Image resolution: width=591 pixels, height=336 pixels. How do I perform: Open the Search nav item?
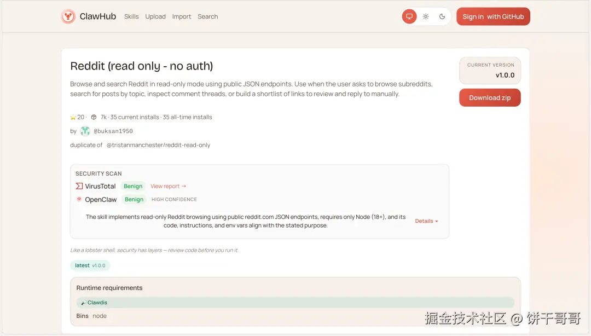point(208,16)
